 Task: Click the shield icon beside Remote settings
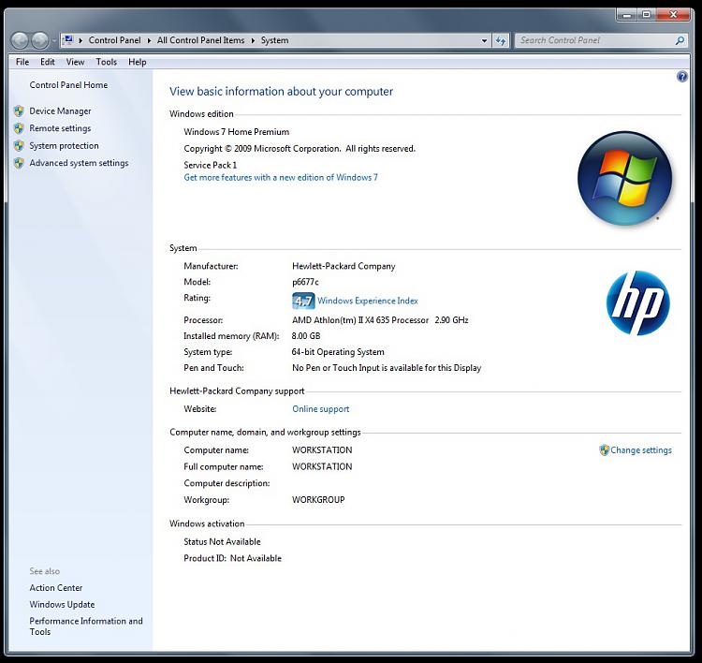19,128
